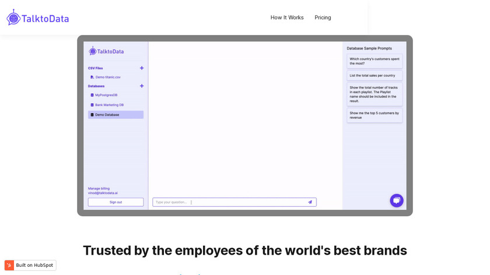Click the Sign out button
The image size is (490, 275).
116,202
